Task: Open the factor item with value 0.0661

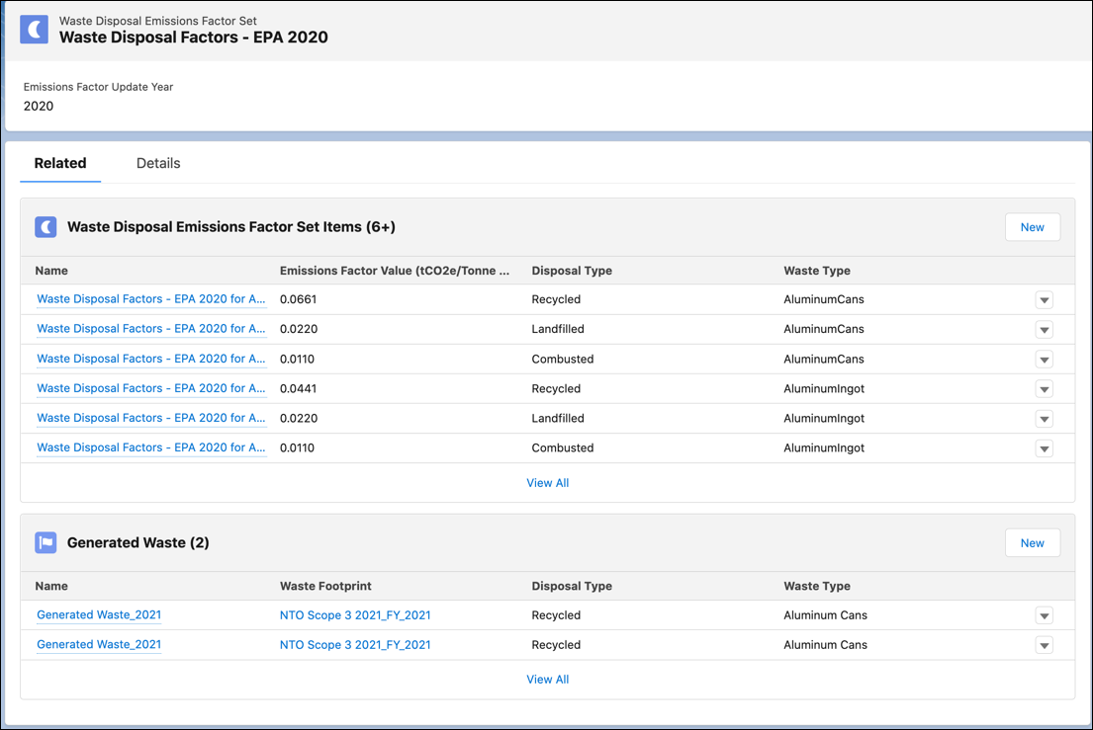Action: coord(151,299)
